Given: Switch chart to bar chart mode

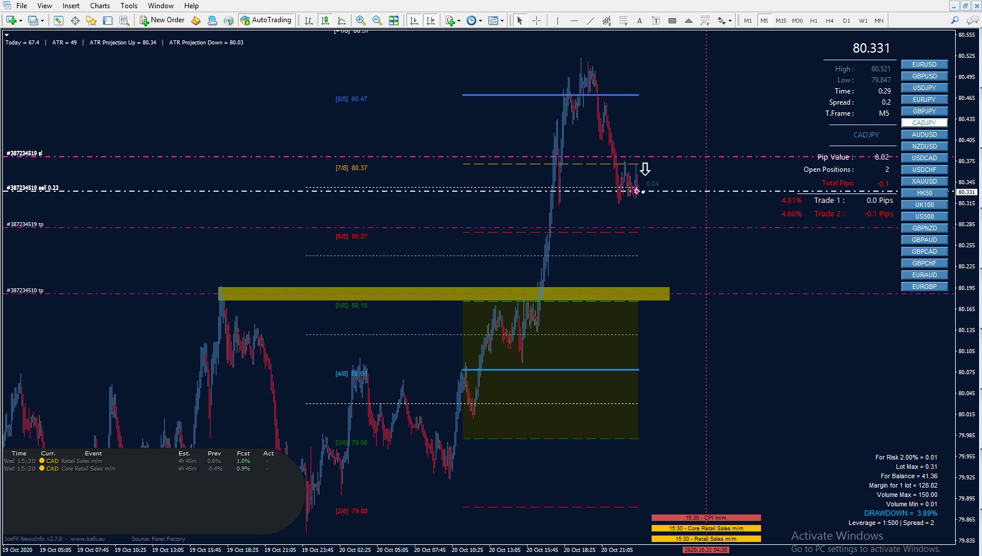Looking at the screenshot, I should pos(309,20).
